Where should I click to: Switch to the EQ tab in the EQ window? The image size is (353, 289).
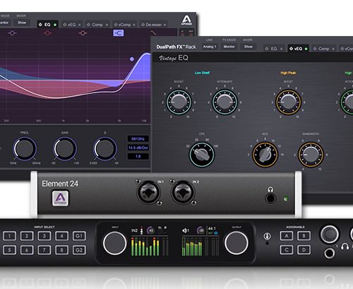[x=47, y=25]
